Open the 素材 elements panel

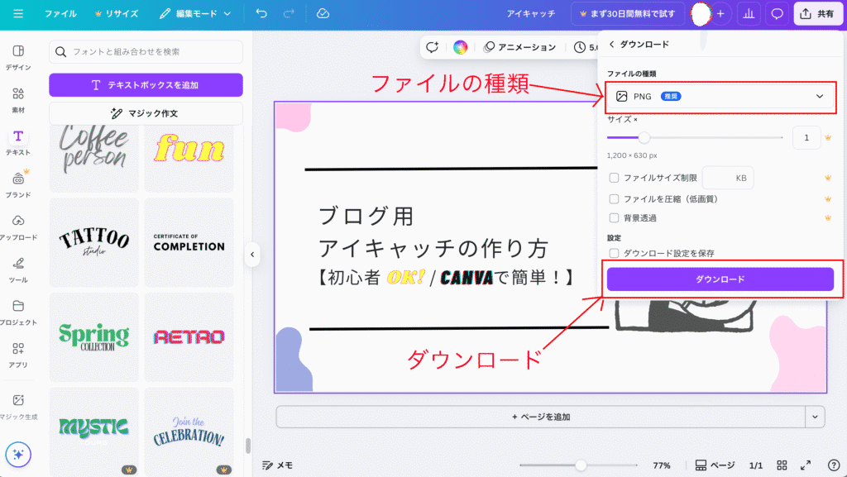coord(18,100)
